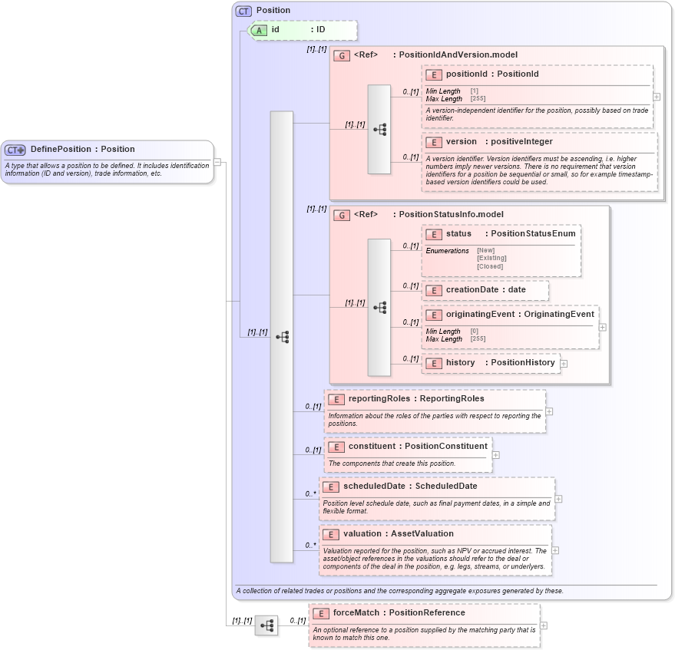Click the sequence compositor icon near forceMatch
Image resolution: width=675 pixels, height=650 pixels.
[x=266, y=626]
